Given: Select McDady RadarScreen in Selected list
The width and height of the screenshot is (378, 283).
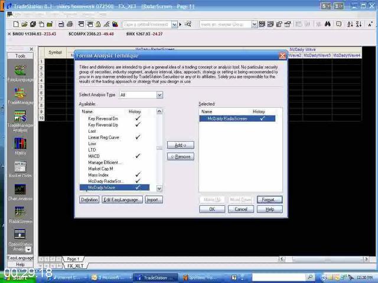Looking at the screenshot, I should point(237,119).
